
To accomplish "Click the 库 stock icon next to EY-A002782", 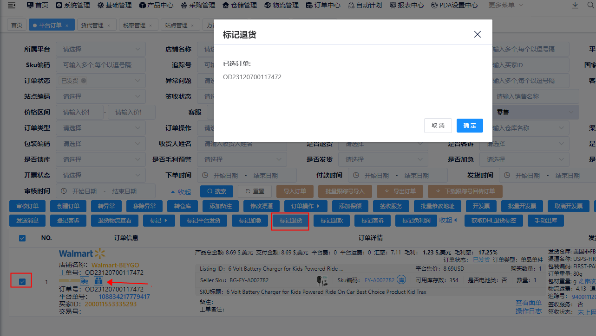I will coord(400,279).
